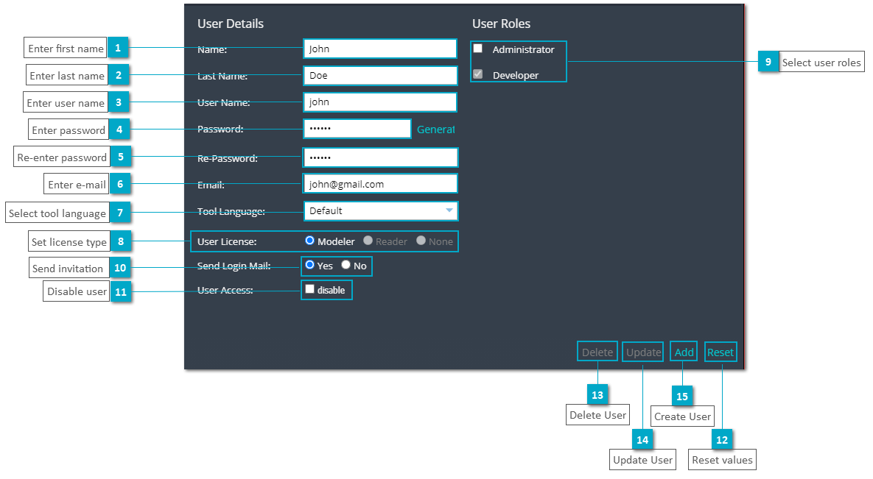The width and height of the screenshot is (873, 479).
Task: Check the Administrator role checkbox
Action: pos(477,49)
